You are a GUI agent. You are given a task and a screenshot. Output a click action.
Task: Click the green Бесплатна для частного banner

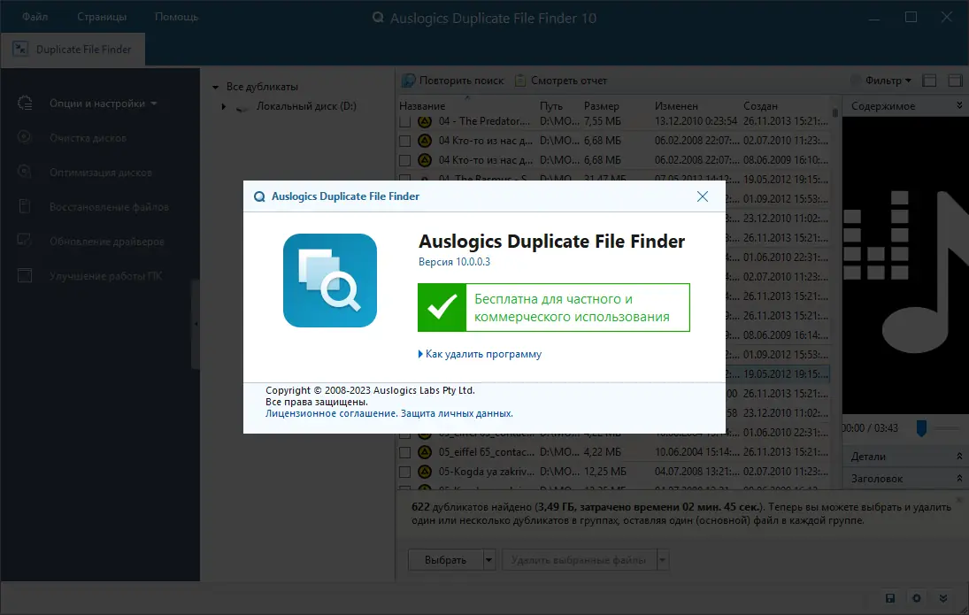point(554,308)
